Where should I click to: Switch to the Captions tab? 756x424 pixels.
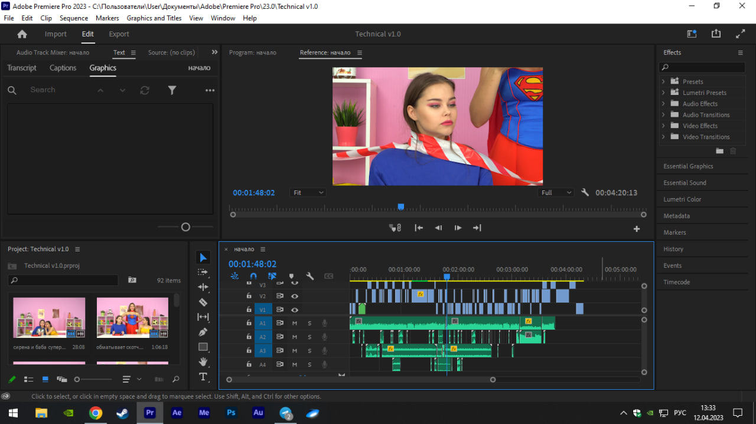tap(63, 68)
